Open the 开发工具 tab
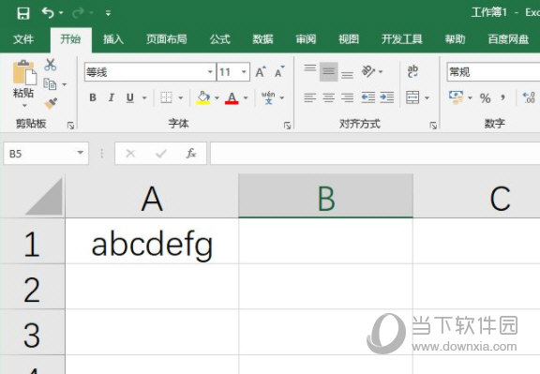The width and height of the screenshot is (540, 374). (x=402, y=39)
